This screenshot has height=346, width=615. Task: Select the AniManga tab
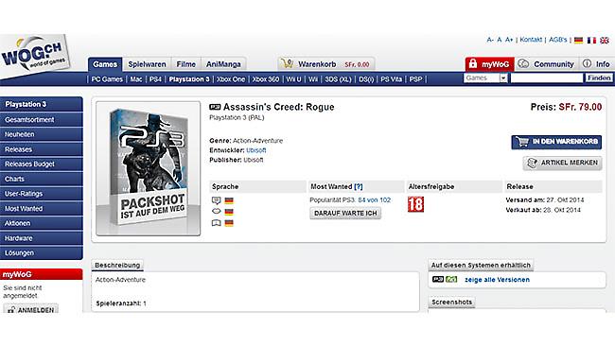click(x=223, y=64)
